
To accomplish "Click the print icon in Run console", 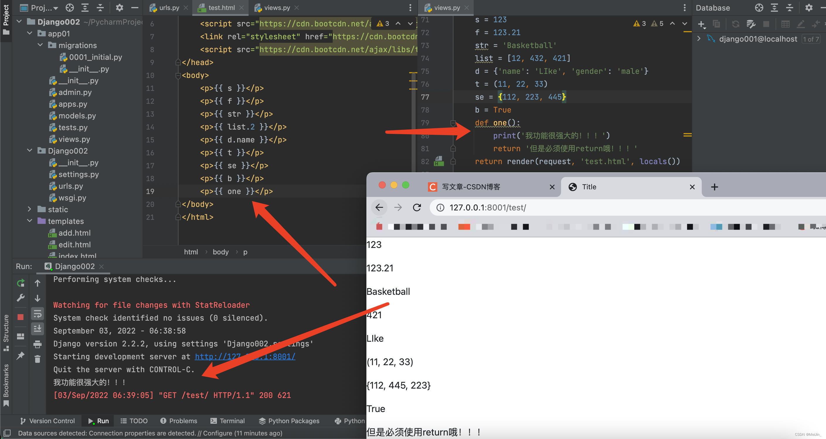I will [38, 344].
